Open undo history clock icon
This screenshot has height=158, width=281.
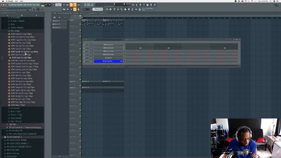(133, 5)
